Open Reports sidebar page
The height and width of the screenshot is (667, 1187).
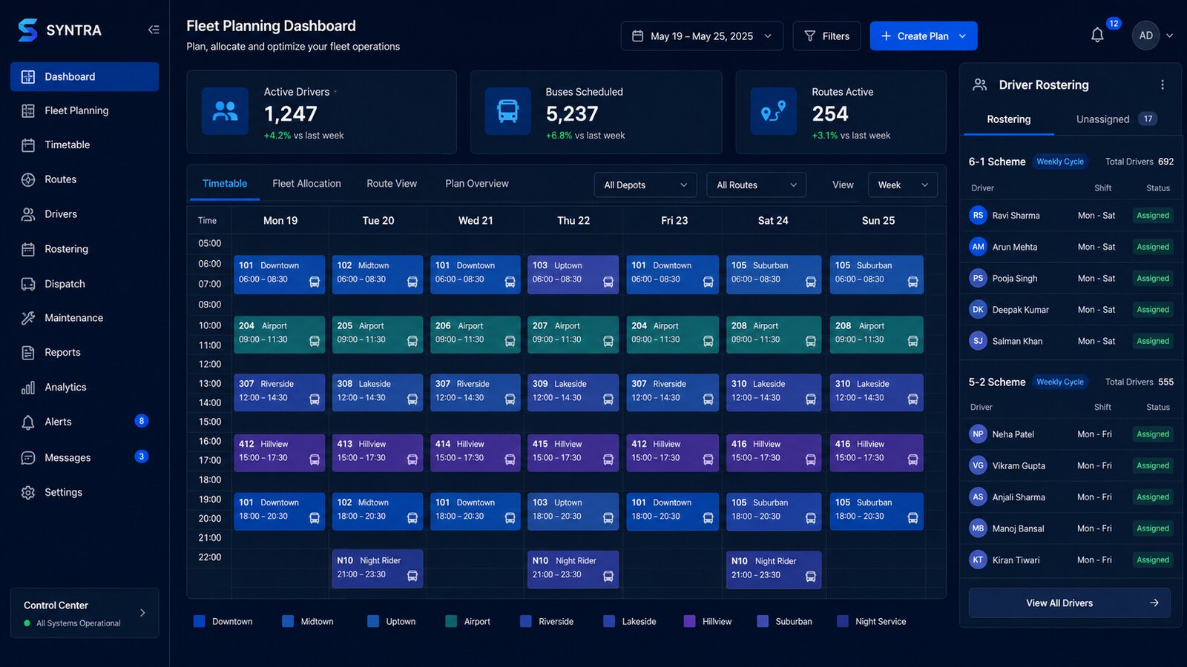click(85, 353)
